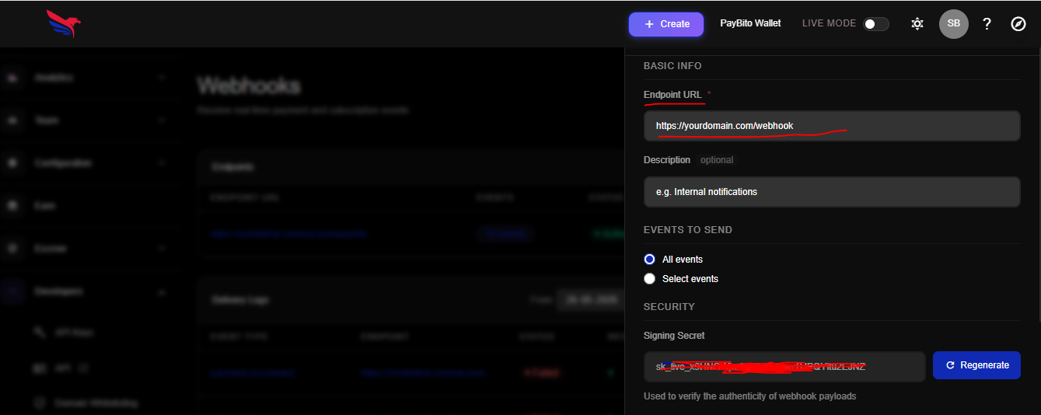The width and height of the screenshot is (1041, 415).
Task: Regenerate the signing secret
Action: click(x=976, y=365)
